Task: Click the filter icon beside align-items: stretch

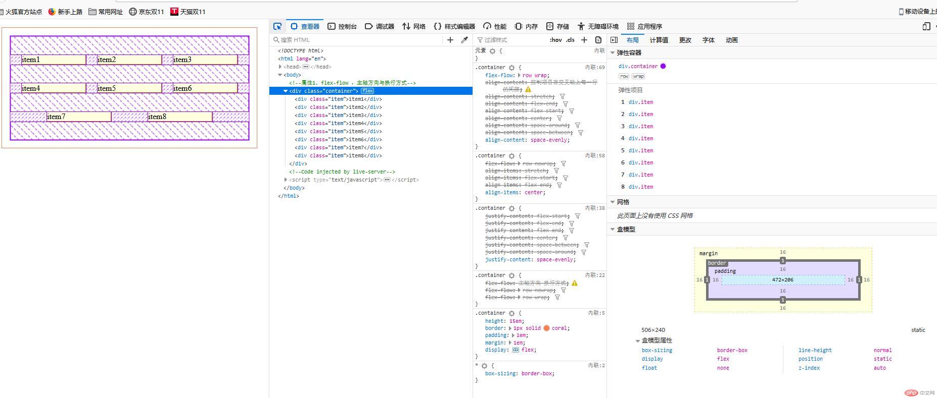Action: (556, 170)
